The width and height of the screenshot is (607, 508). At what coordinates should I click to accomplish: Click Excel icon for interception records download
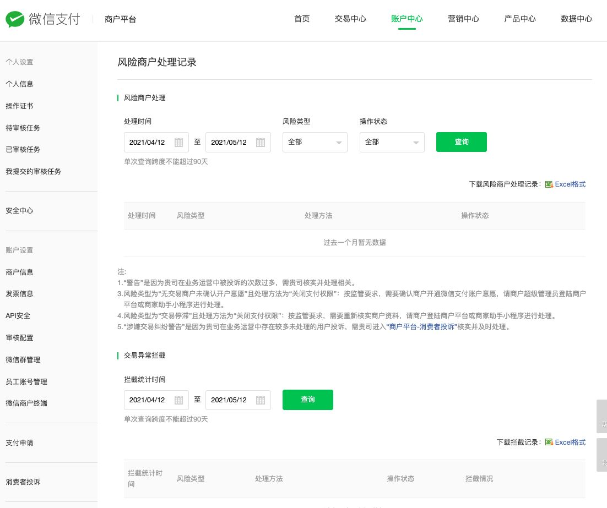(x=549, y=443)
